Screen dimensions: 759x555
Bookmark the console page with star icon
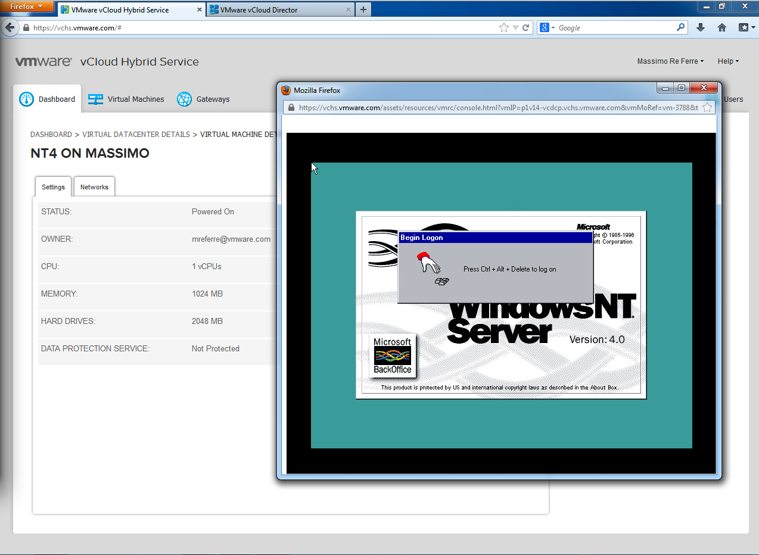707,108
